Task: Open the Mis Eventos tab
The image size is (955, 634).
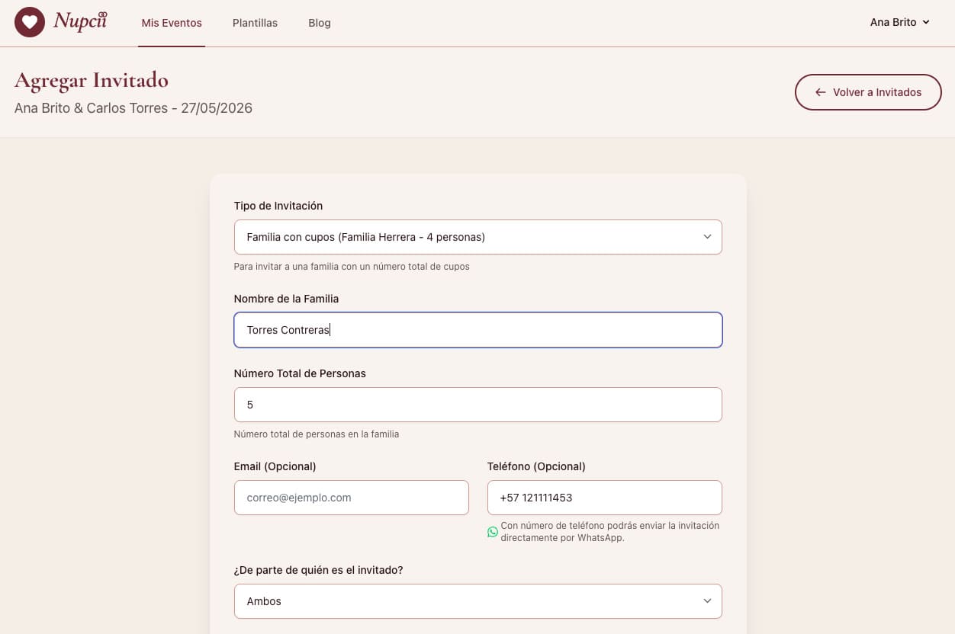Action: point(172,23)
